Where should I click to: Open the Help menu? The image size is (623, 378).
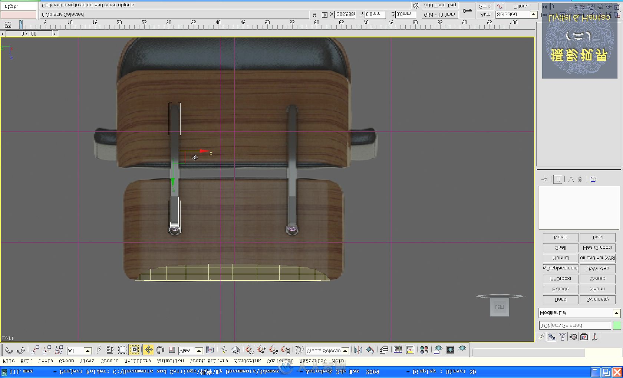(x=338, y=361)
